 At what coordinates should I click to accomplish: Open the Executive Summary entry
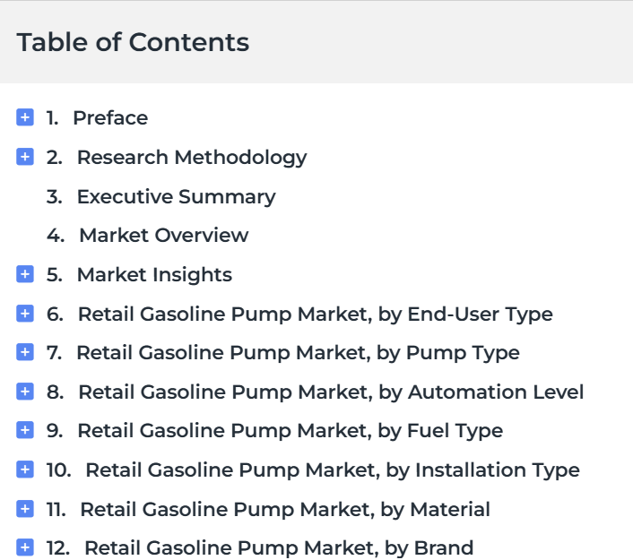[177, 197]
